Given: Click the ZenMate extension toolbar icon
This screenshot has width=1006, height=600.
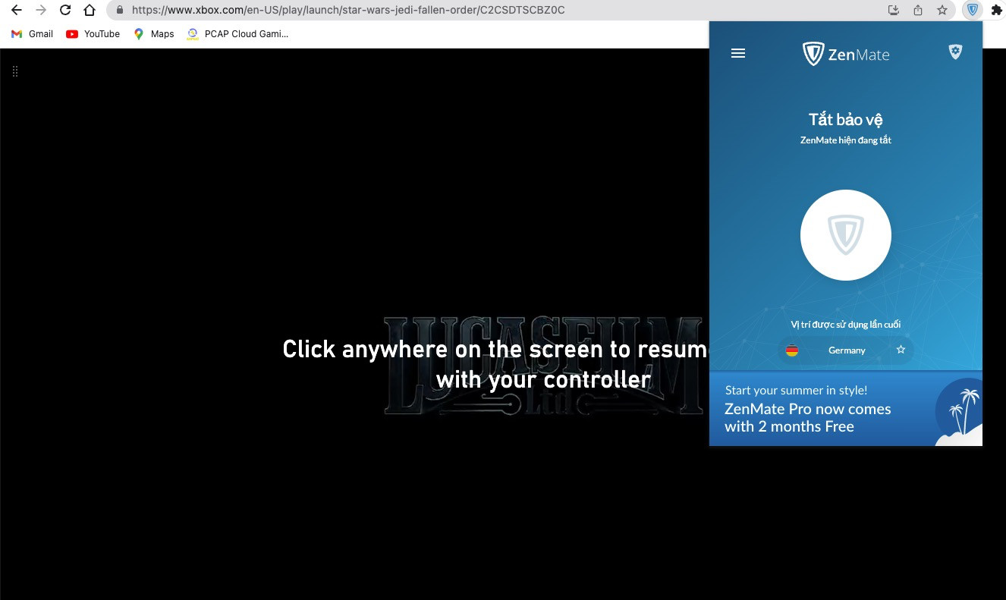Looking at the screenshot, I should tap(973, 10).
